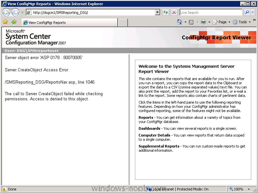Expand the address bar history dropdown
Viewport: 258px width, 193px height.
[x=158, y=12]
